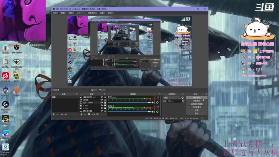Toggle the lock on the 2.png source
Screen dimensions: 279x157
point(105,105)
